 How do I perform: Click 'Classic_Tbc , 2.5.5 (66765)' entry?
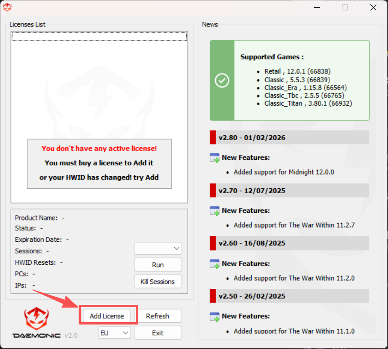304,96
